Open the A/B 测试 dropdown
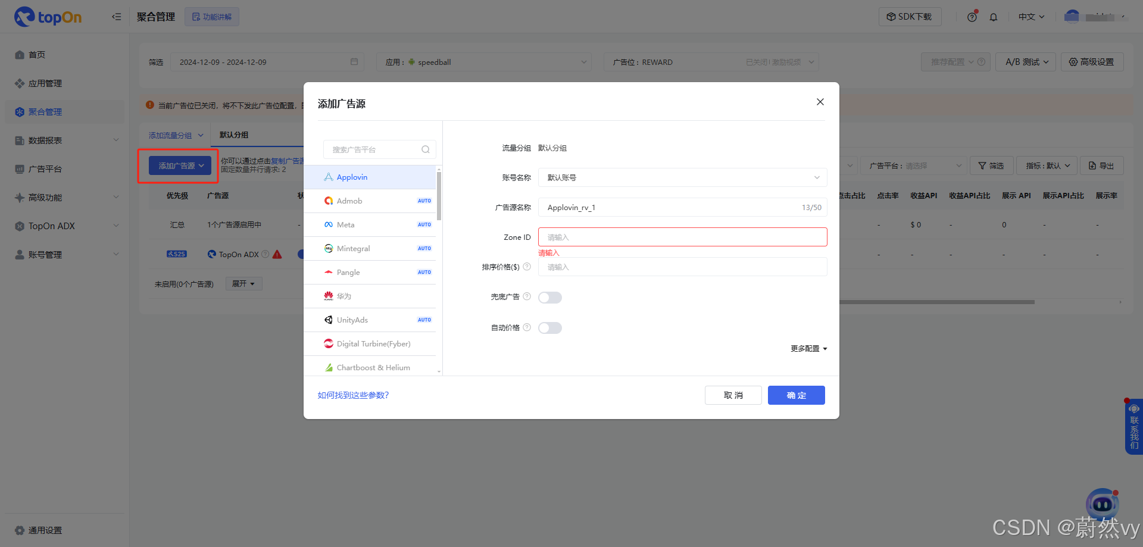This screenshot has width=1143, height=547. [x=1026, y=62]
